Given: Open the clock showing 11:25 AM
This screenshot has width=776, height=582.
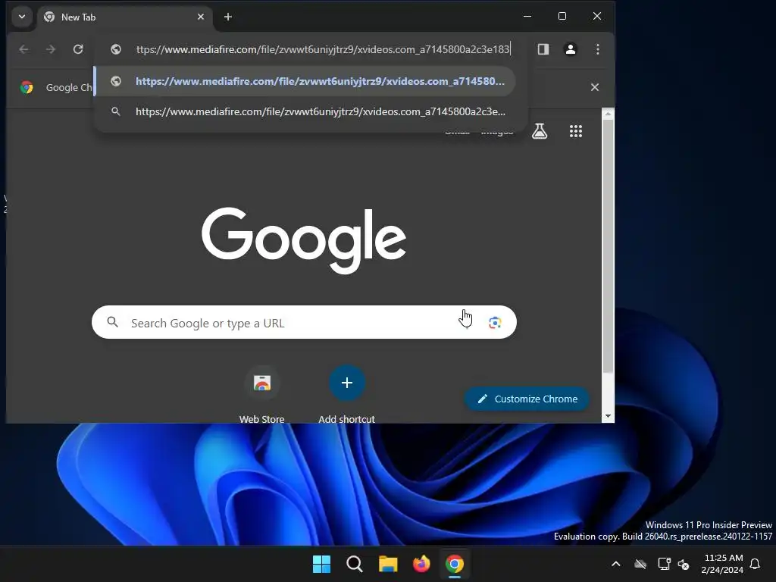Looking at the screenshot, I should coord(722,564).
